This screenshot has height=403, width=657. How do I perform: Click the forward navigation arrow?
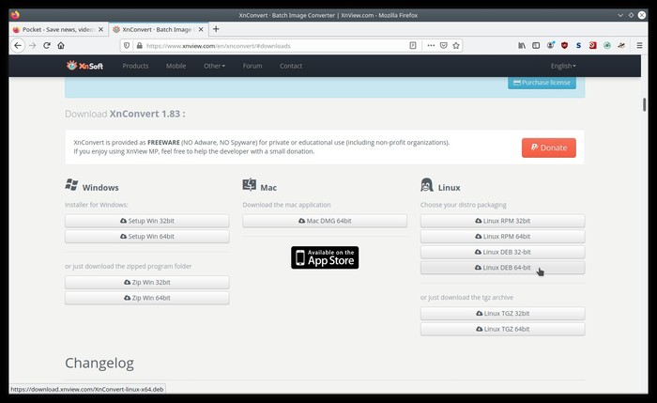(x=32, y=45)
